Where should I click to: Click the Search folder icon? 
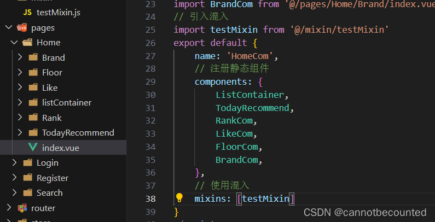click(27, 192)
